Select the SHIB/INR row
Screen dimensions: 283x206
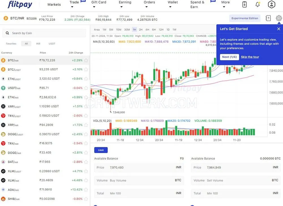click(x=45, y=199)
